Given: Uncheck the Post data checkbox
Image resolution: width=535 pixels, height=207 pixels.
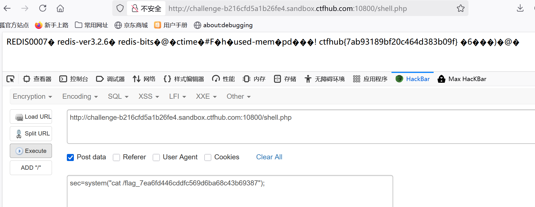Looking at the screenshot, I should tap(70, 157).
